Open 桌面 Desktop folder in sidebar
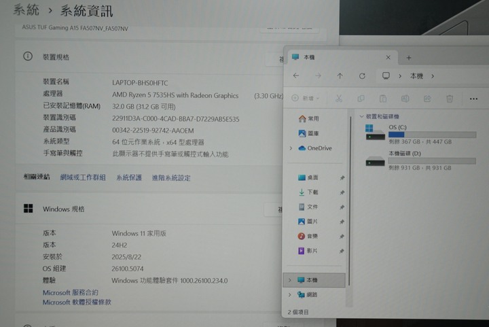Image resolution: width=489 pixels, height=327 pixels. [x=308, y=177]
